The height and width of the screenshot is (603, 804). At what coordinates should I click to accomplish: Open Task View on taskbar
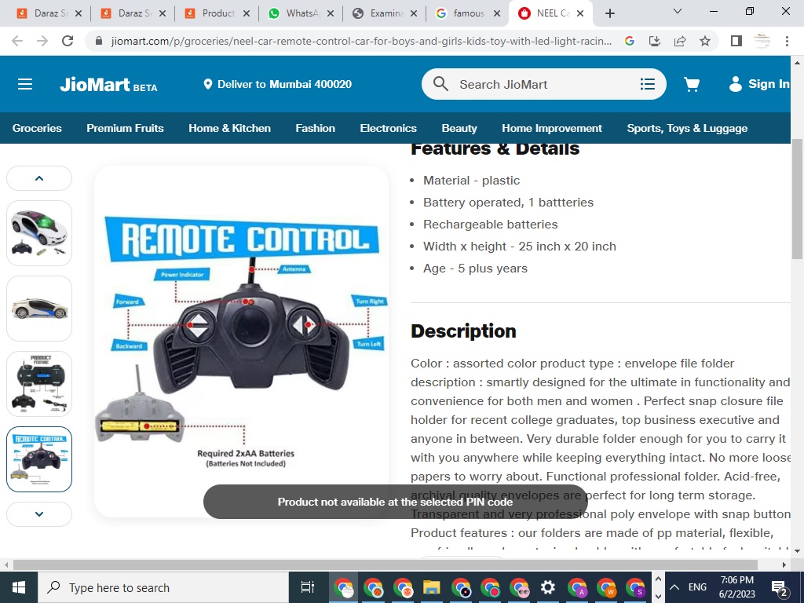(307, 587)
